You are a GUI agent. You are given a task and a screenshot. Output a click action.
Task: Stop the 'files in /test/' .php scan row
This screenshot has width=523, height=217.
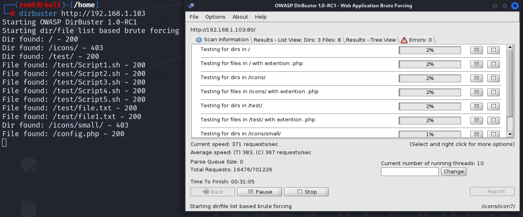(493, 121)
